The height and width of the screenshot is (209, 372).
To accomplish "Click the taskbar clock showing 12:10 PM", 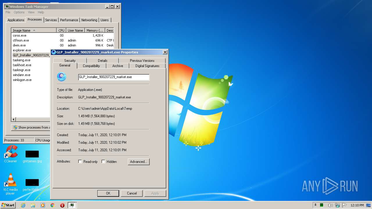I will [x=357, y=205].
